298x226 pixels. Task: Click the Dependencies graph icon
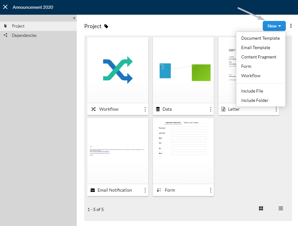point(6,35)
